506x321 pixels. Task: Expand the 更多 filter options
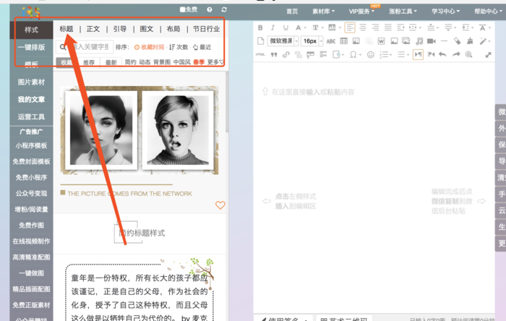click(215, 62)
